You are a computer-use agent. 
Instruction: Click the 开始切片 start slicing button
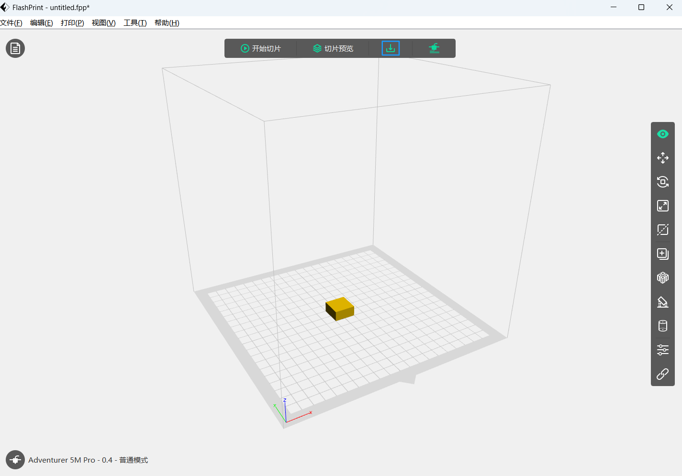(x=261, y=48)
